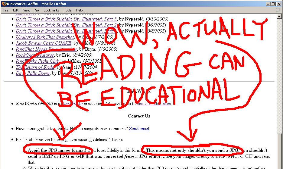Maximize the Firefox window
Viewport: 283px width, 169px height.
(x=273, y=4)
